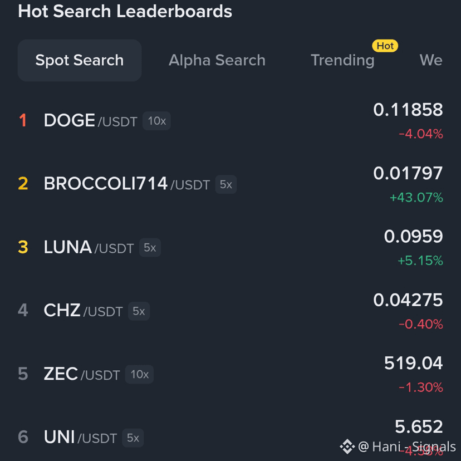The image size is (461, 461).
Task: Select the Spot Search tab
Action: point(79,60)
